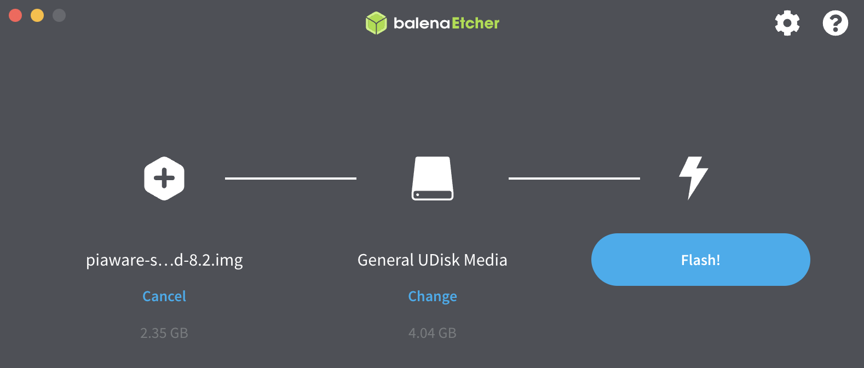Minimize the window with yellow button
This screenshot has width=864, height=368.
[37, 15]
